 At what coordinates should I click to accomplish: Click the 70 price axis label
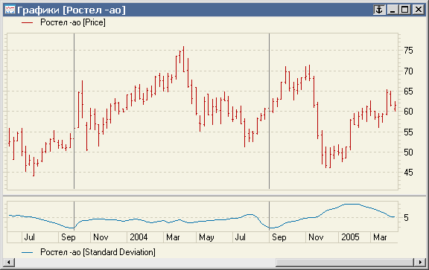(408, 71)
